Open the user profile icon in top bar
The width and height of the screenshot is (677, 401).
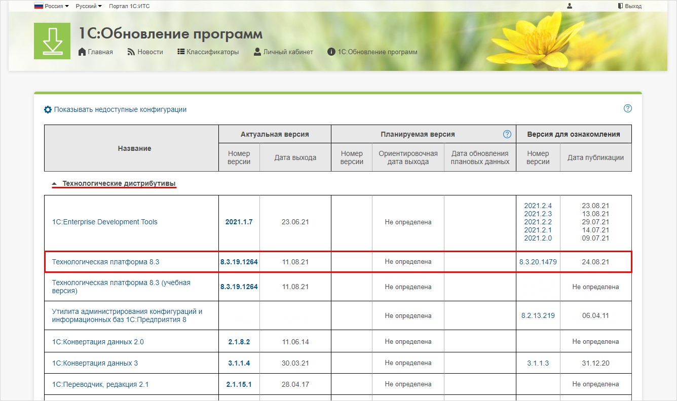[570, 6]
